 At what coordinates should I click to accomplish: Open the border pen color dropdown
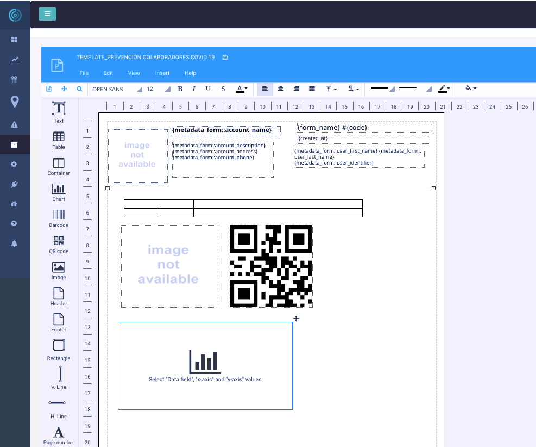[444, 89]
